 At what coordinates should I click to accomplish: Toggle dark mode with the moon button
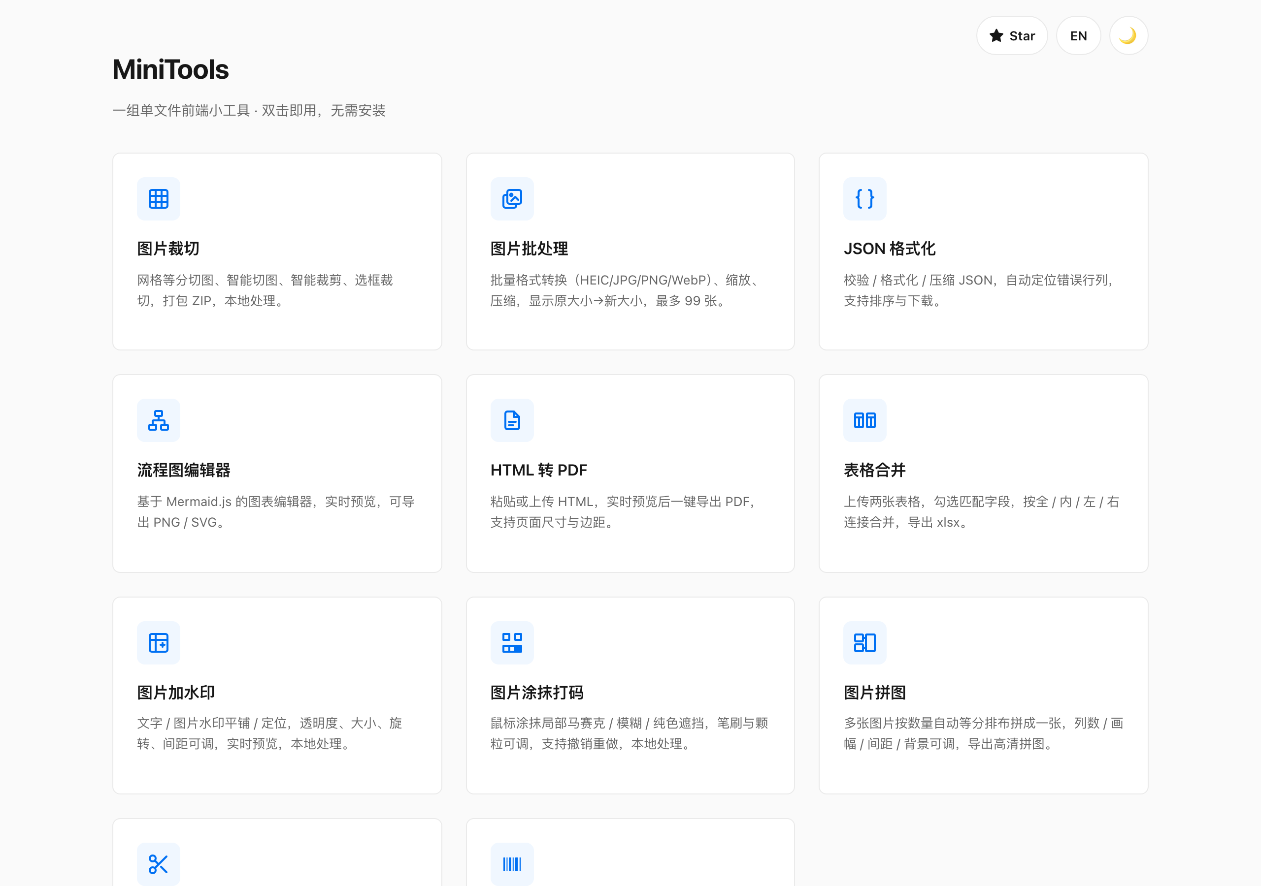1128,35
